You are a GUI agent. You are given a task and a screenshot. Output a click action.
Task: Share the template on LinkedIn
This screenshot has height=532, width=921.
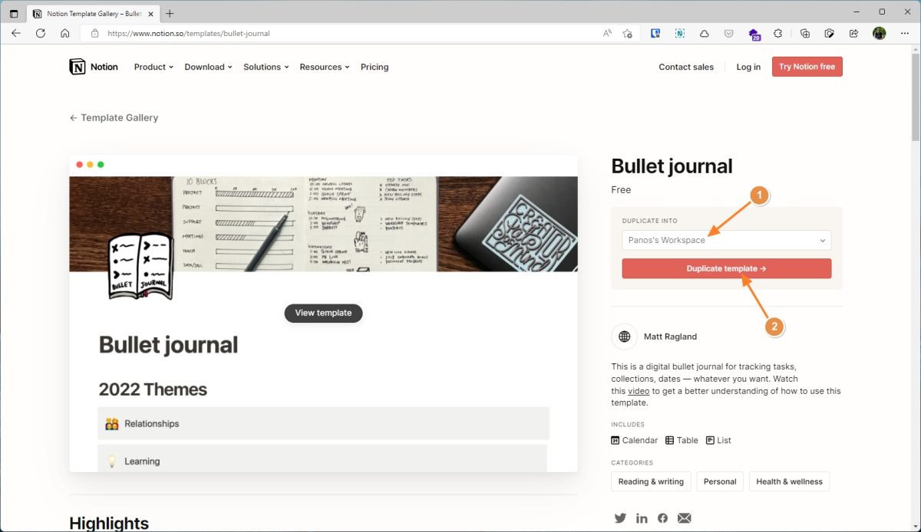coord(642,518)
